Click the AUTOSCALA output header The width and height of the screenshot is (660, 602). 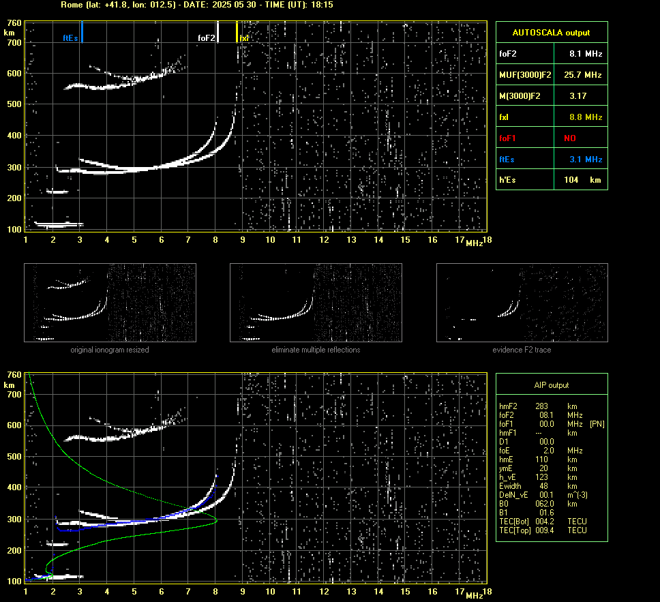(x=552, y=33)
